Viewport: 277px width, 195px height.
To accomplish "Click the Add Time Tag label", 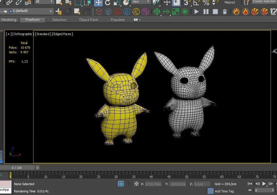I will pyautogui.click(x=224, y=191).
